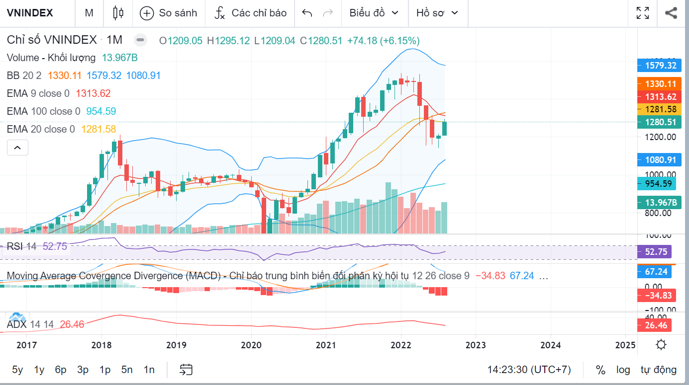The height and width of the screenshot is (385, 689).
Task: Change the interval using M button
Action: coord(89,13)
